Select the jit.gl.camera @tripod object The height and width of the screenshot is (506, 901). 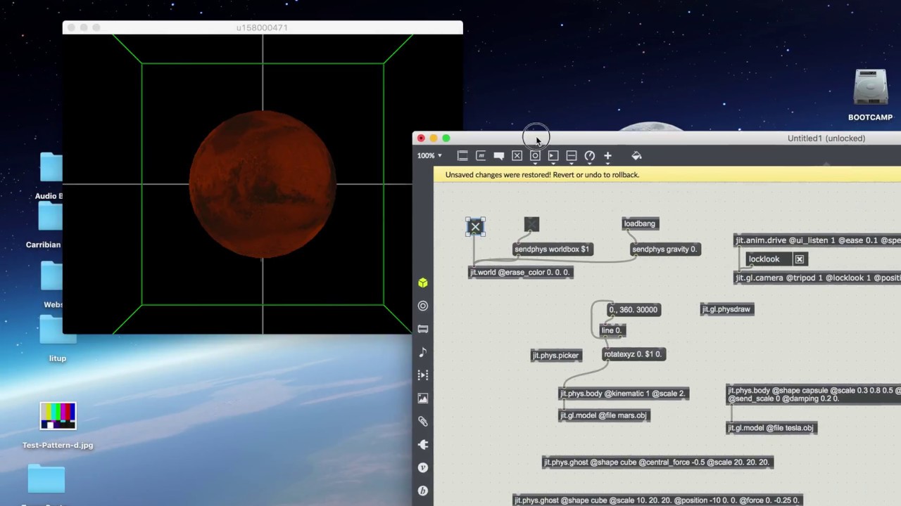pos(817,278)
